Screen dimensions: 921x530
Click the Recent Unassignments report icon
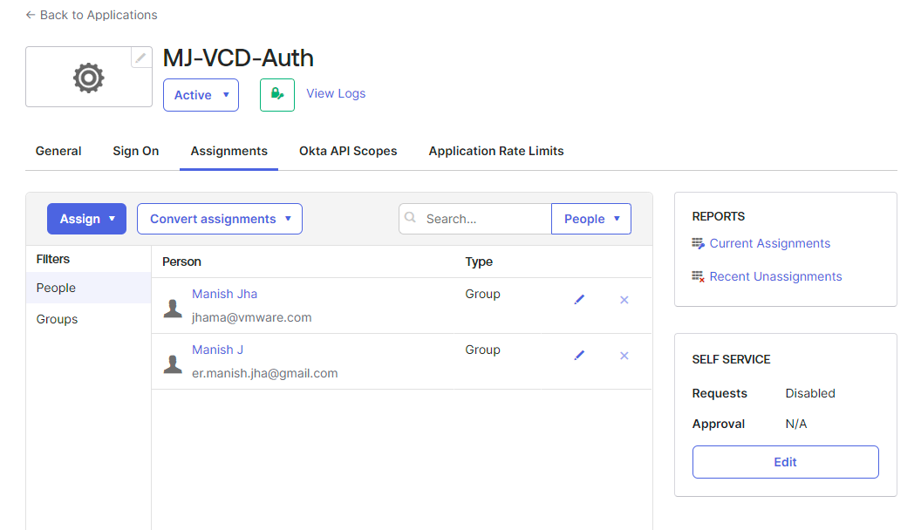[698, 276]
